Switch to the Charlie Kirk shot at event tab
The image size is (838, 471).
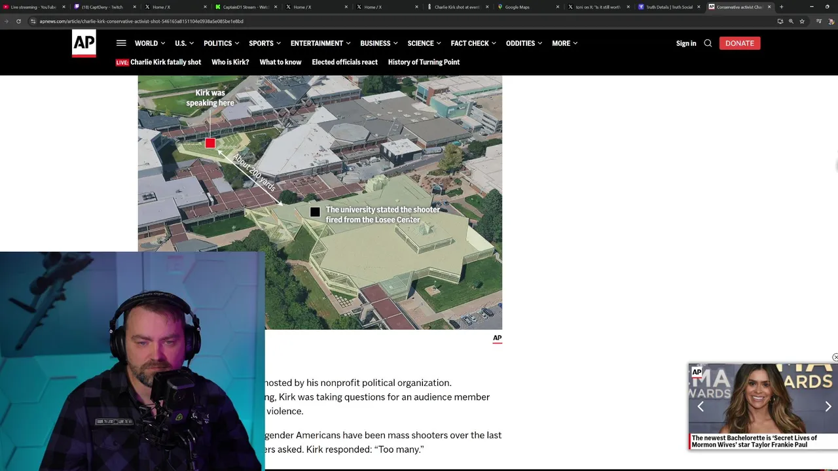point(458,7)
